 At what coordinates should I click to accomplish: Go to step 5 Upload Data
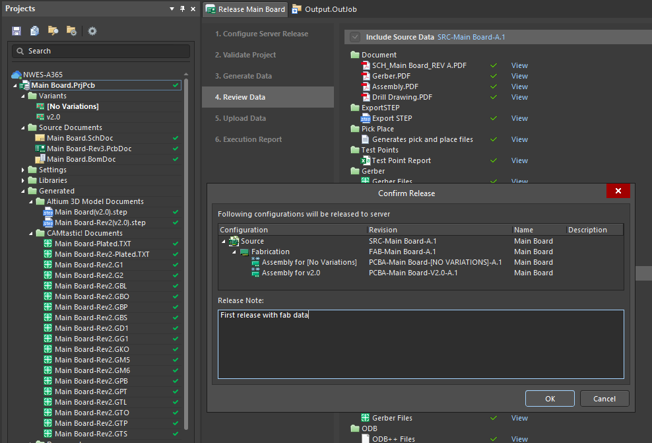click(240, 118)
